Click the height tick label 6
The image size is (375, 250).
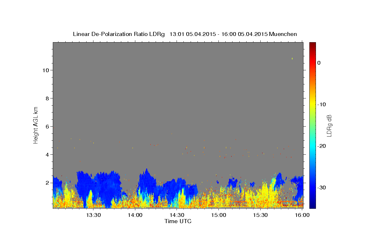pos(47,126)
